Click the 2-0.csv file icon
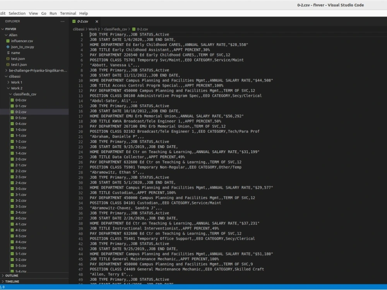 (x=12, y=159)
